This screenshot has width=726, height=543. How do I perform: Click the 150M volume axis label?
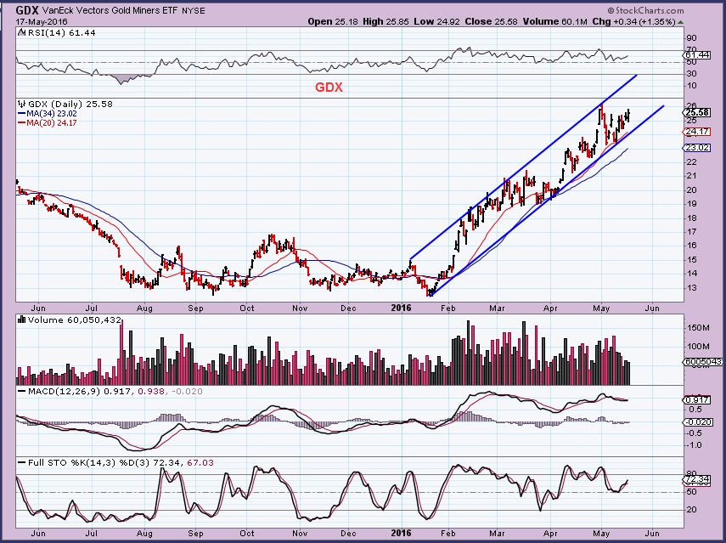(x=699, y=328)
